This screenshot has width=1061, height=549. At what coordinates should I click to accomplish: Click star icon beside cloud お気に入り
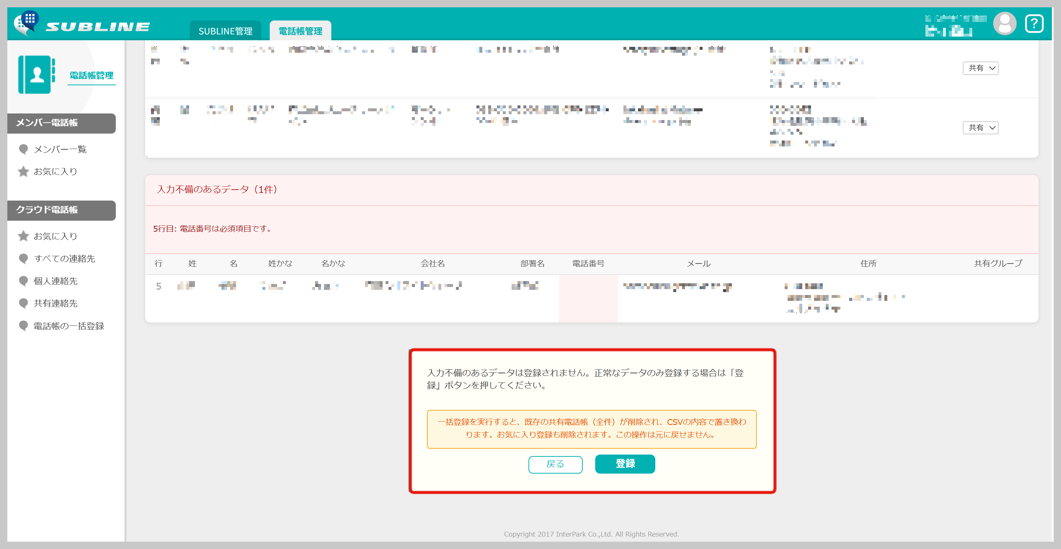(23, 236)
